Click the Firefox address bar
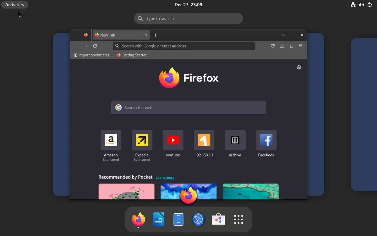The width and height of the screenshot is (377, 236). click(184, 46)
